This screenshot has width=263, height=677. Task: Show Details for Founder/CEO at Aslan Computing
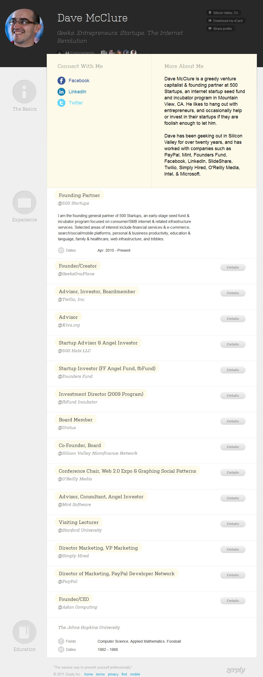233,601
